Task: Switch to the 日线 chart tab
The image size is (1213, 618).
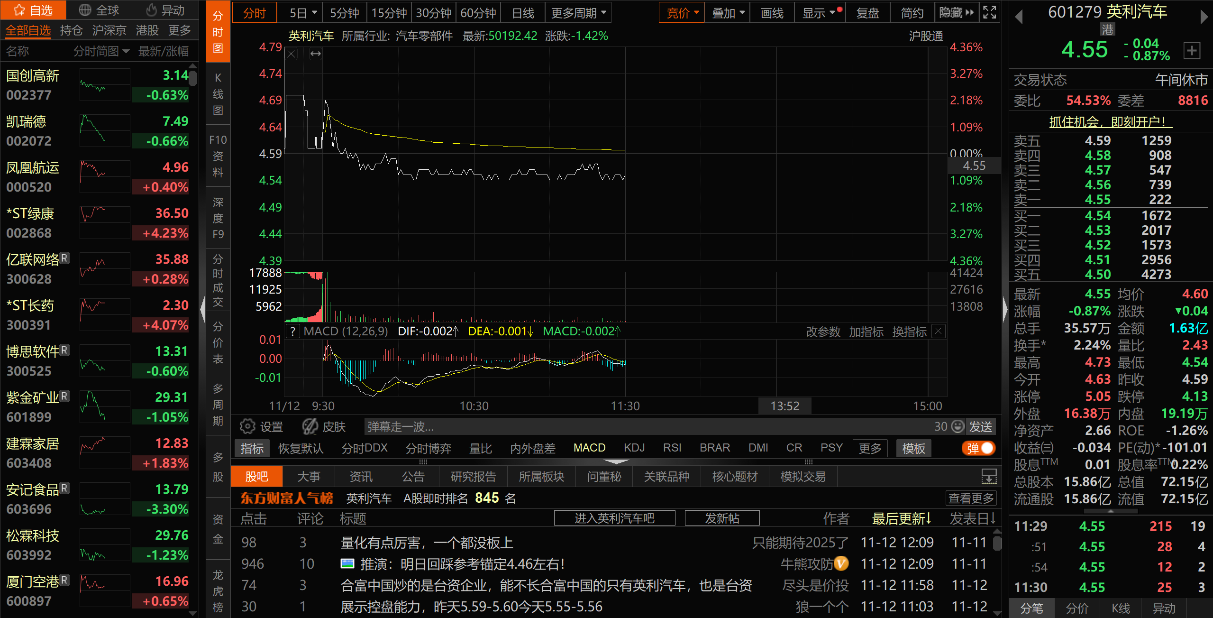Action: 523,13
